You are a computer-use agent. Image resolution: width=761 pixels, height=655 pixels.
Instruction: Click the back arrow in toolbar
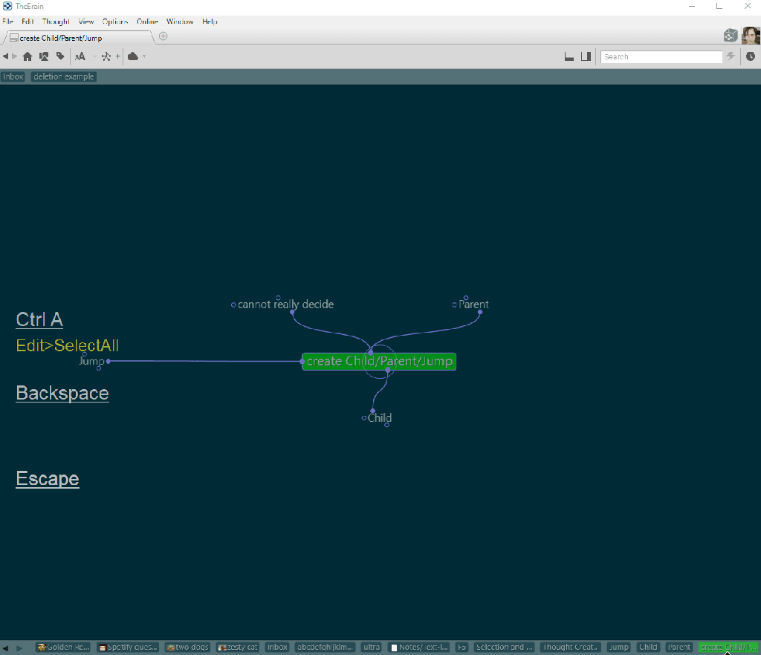[x=5, y=56]
